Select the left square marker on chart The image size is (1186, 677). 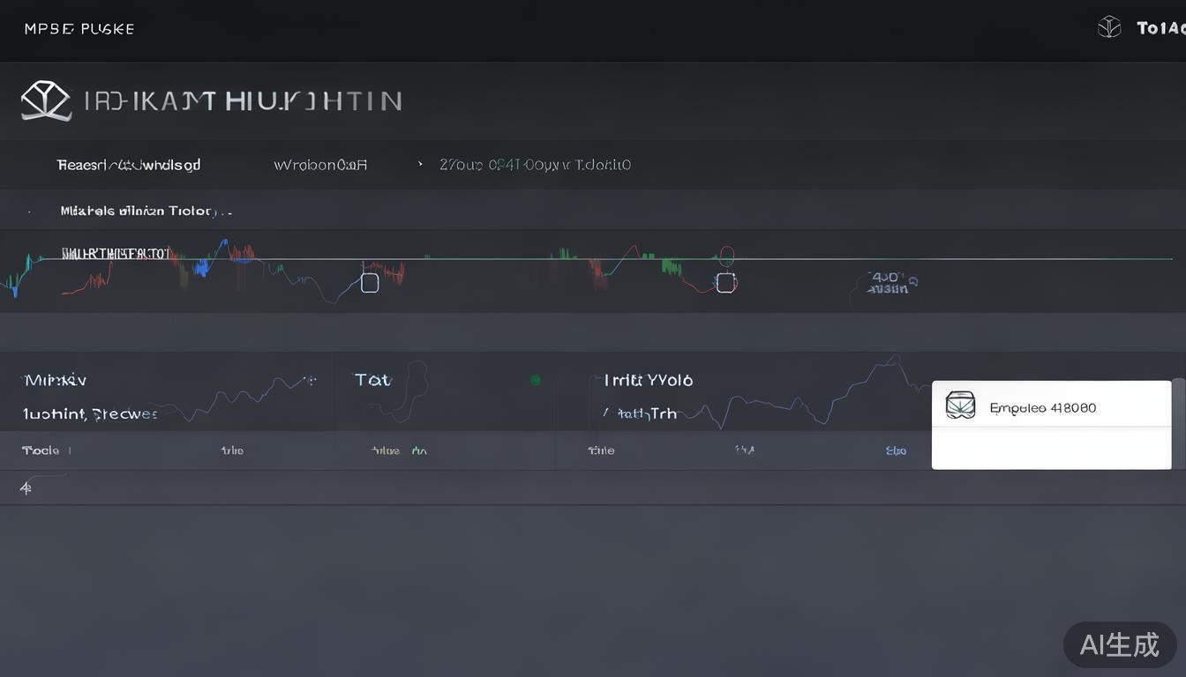[x=370, y=283]
